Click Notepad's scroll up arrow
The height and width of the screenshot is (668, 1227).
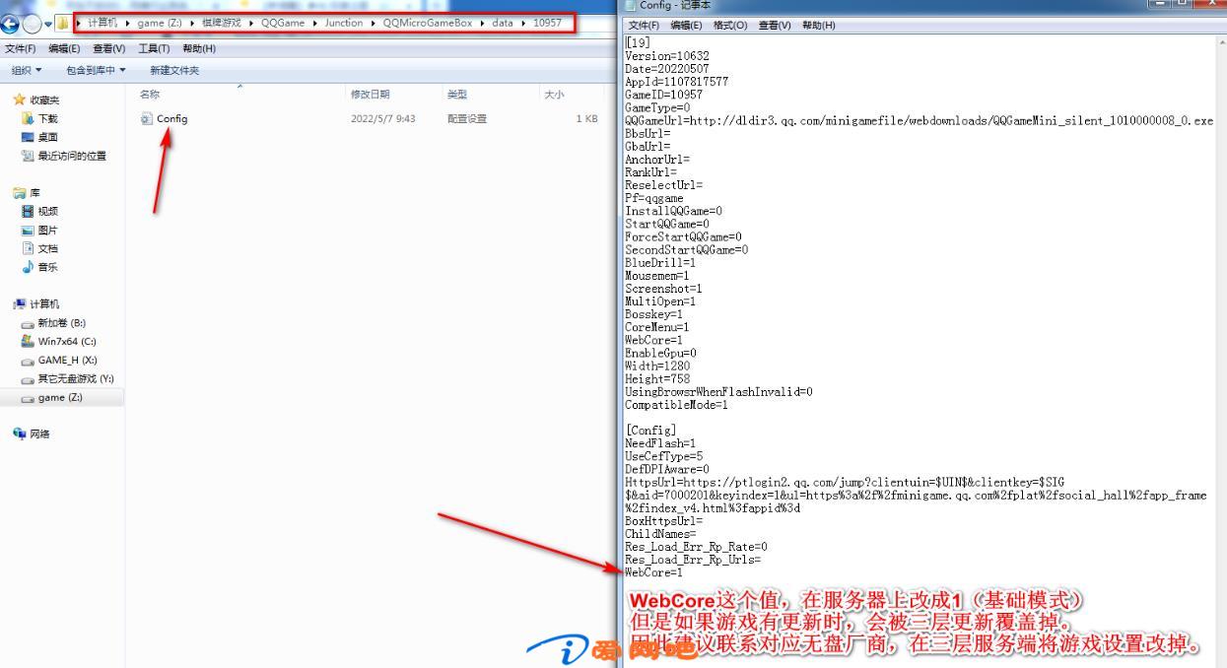pos(1222,43)
